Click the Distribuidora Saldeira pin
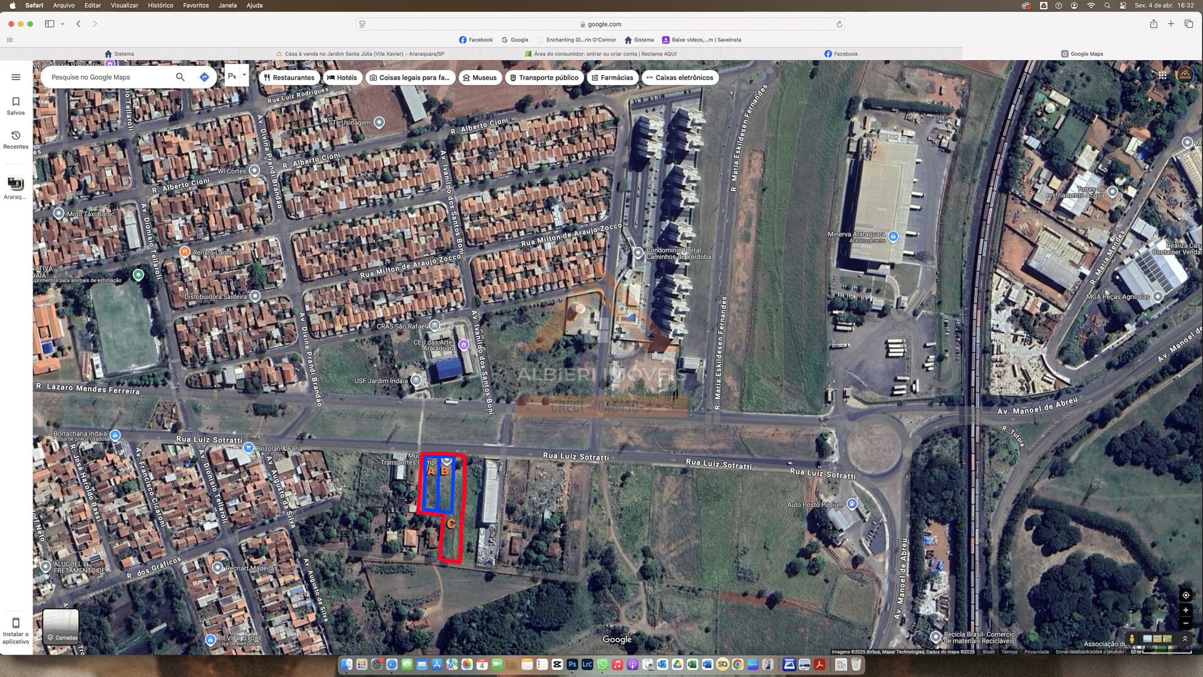 [255, 296]
